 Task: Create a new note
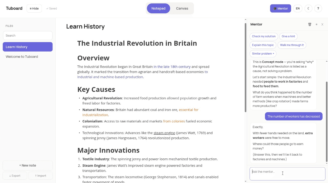coord(28,166)
